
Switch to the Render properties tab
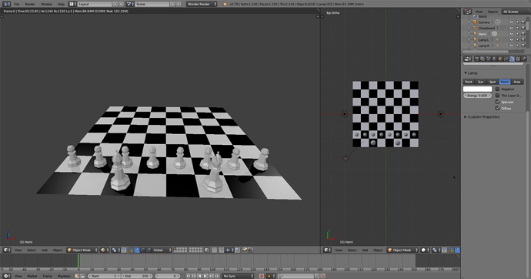[477, 59]
